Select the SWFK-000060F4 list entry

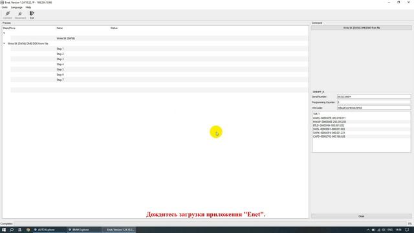click(361, 133)
